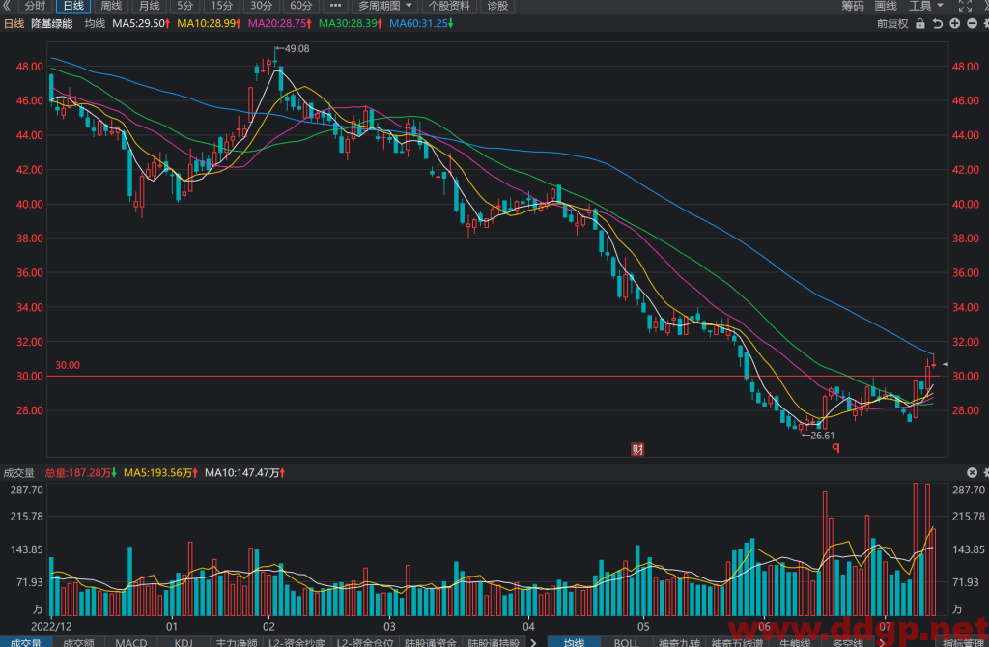Select the L2-资金仓位 indicator tab

(365, 642)
